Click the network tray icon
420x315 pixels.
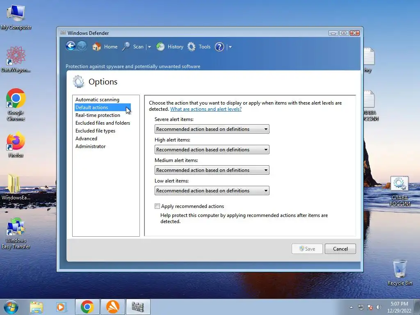click(361, 307)
